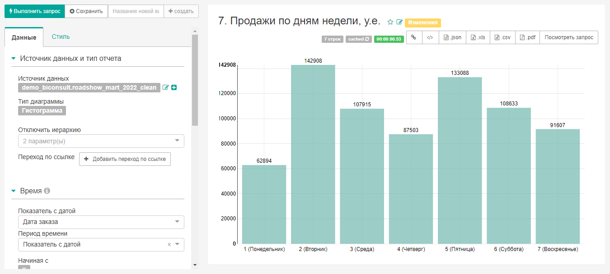The width and height of the screenshot is (610, 274).
Task: Change chart type Гистограмма
Action: (42, 110)
